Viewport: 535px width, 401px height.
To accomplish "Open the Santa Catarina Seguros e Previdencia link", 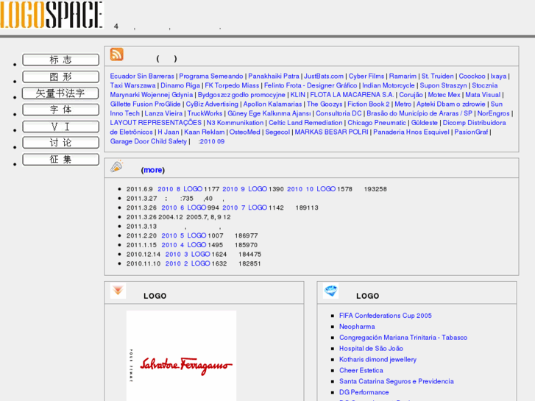I will 396,381.
